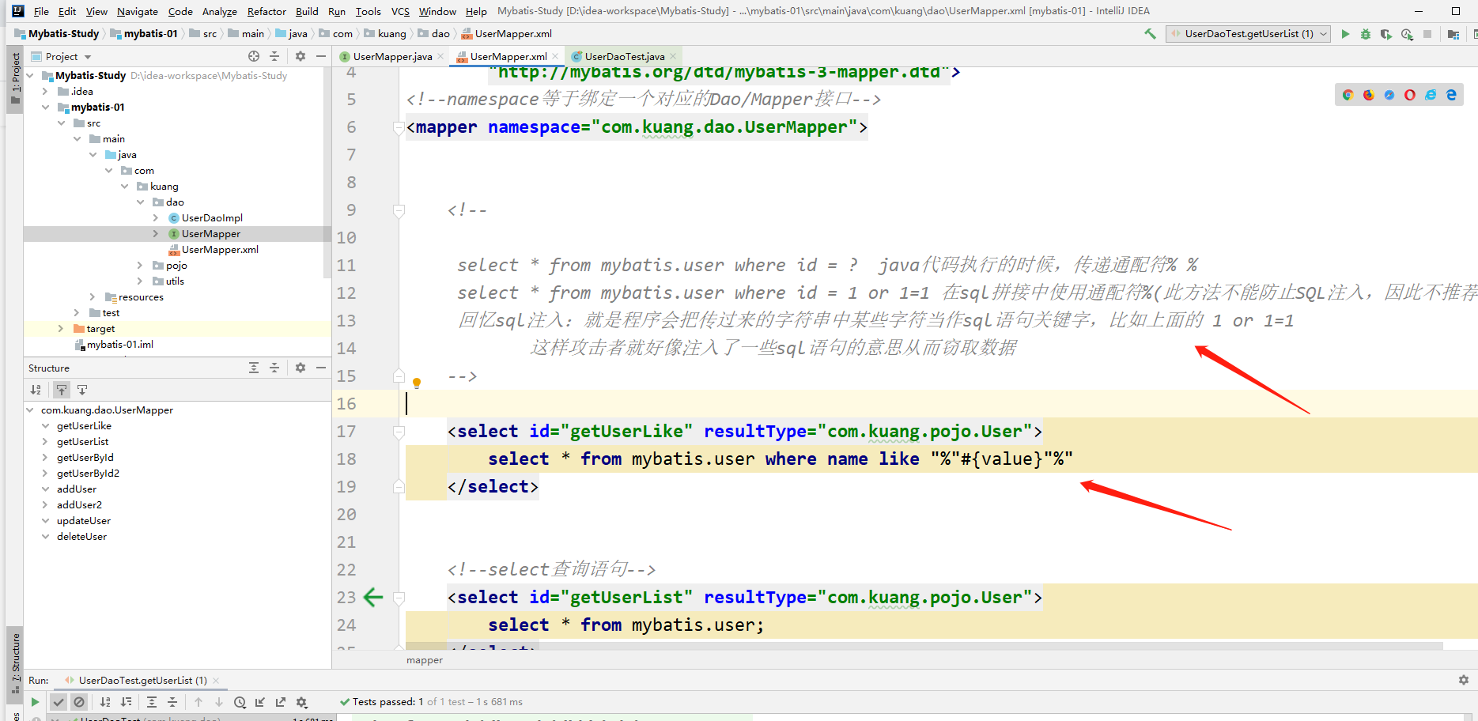1478x721 pixels.
Task: Expand the .idea folder in the project tree
Action: pyautogui.click(x=46, y=92)
